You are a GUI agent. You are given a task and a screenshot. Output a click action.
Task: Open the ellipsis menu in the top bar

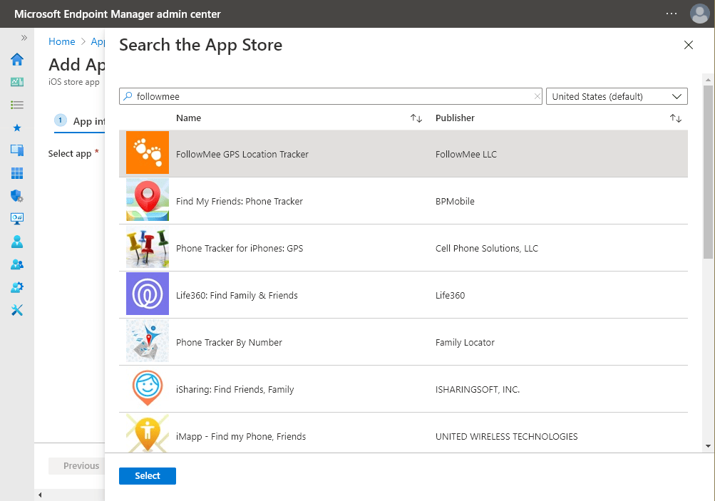671,14
